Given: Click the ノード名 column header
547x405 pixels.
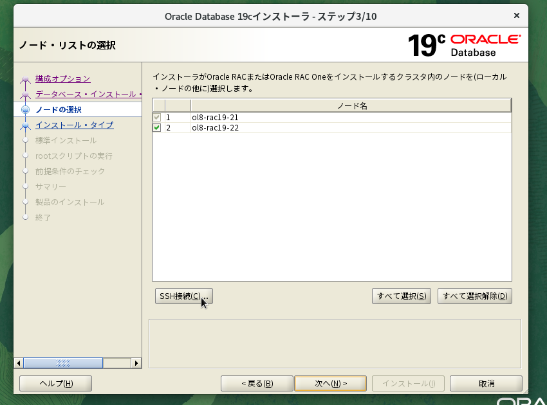Looking at the screenshot, I should point(351,105).
